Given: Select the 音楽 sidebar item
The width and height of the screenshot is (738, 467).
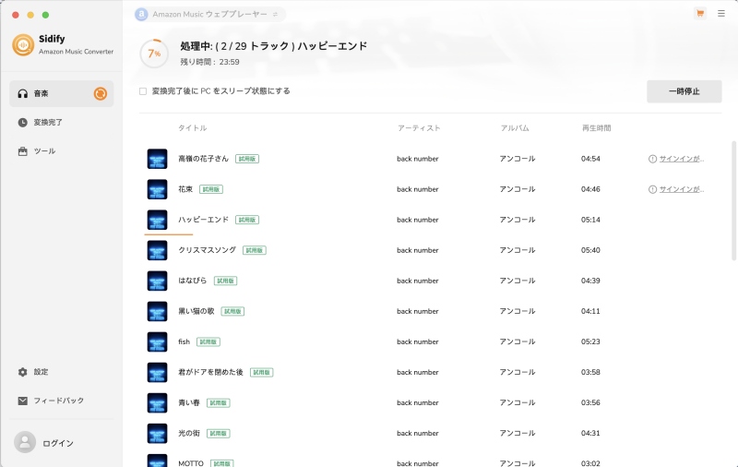Looking at the screenshot, I should (x=61, y=94).
